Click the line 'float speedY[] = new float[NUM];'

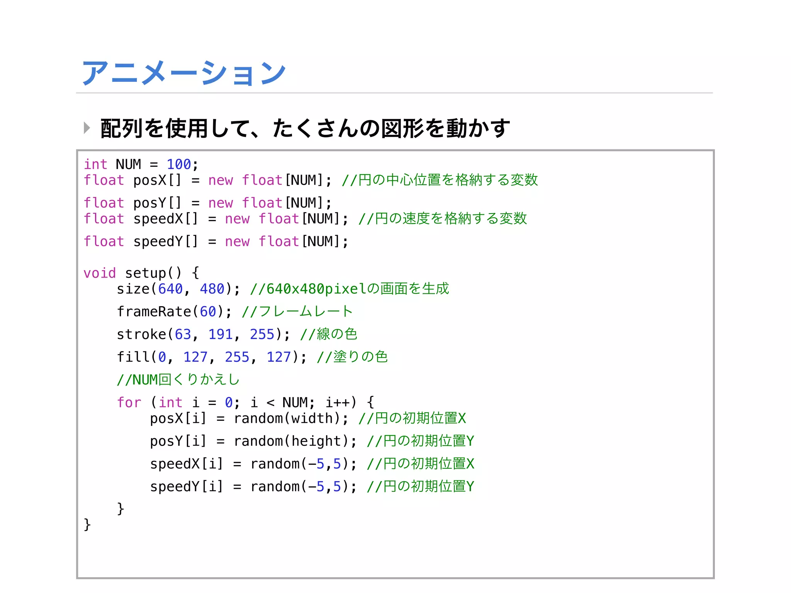216,242
